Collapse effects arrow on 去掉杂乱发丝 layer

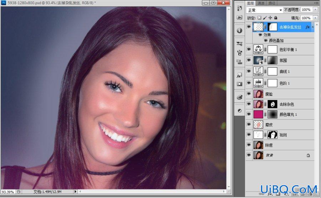(x=312, y=27)
